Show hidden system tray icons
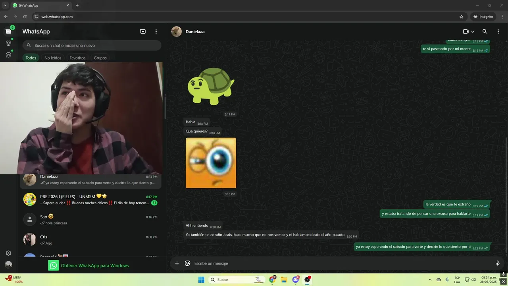508x286 pixels. tap(430, 280)
